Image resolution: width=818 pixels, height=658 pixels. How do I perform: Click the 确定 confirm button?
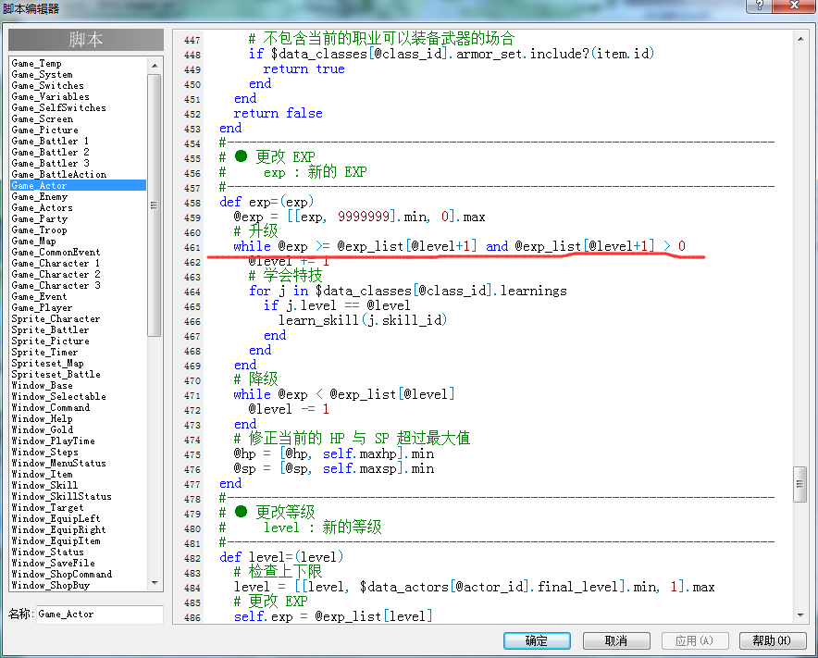pyautogui.click(x=537, y=640)
